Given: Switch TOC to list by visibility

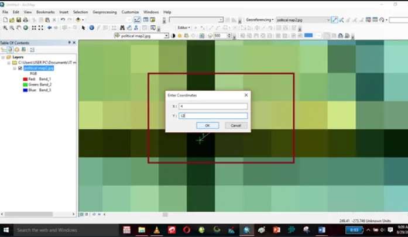Looking at the screenshot, I should tap(17, 50).
